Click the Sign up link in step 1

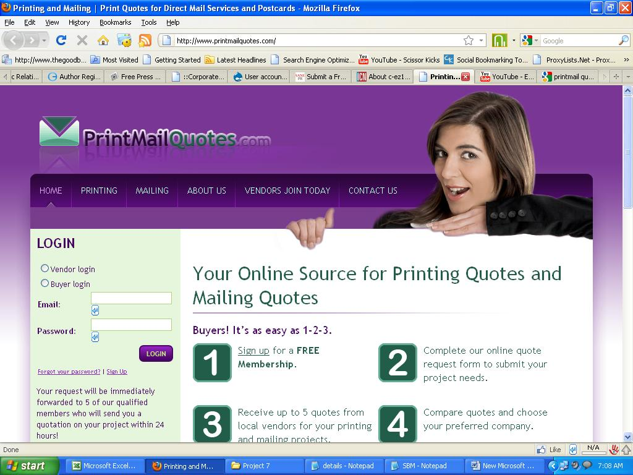253,351
